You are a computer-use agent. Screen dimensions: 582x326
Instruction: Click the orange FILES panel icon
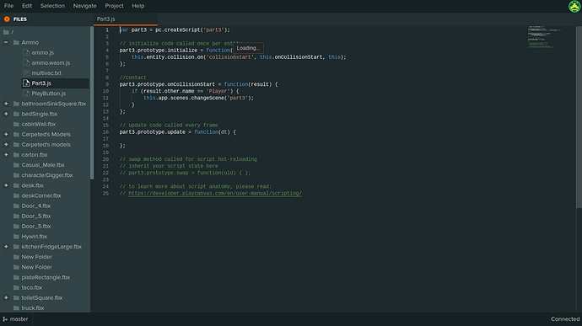coord(7,19)
